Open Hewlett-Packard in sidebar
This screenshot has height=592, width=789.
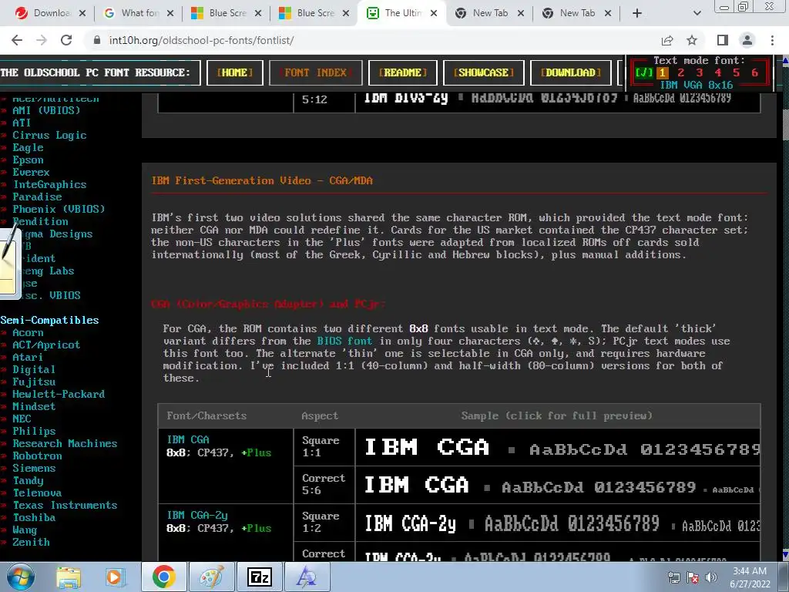59,394
